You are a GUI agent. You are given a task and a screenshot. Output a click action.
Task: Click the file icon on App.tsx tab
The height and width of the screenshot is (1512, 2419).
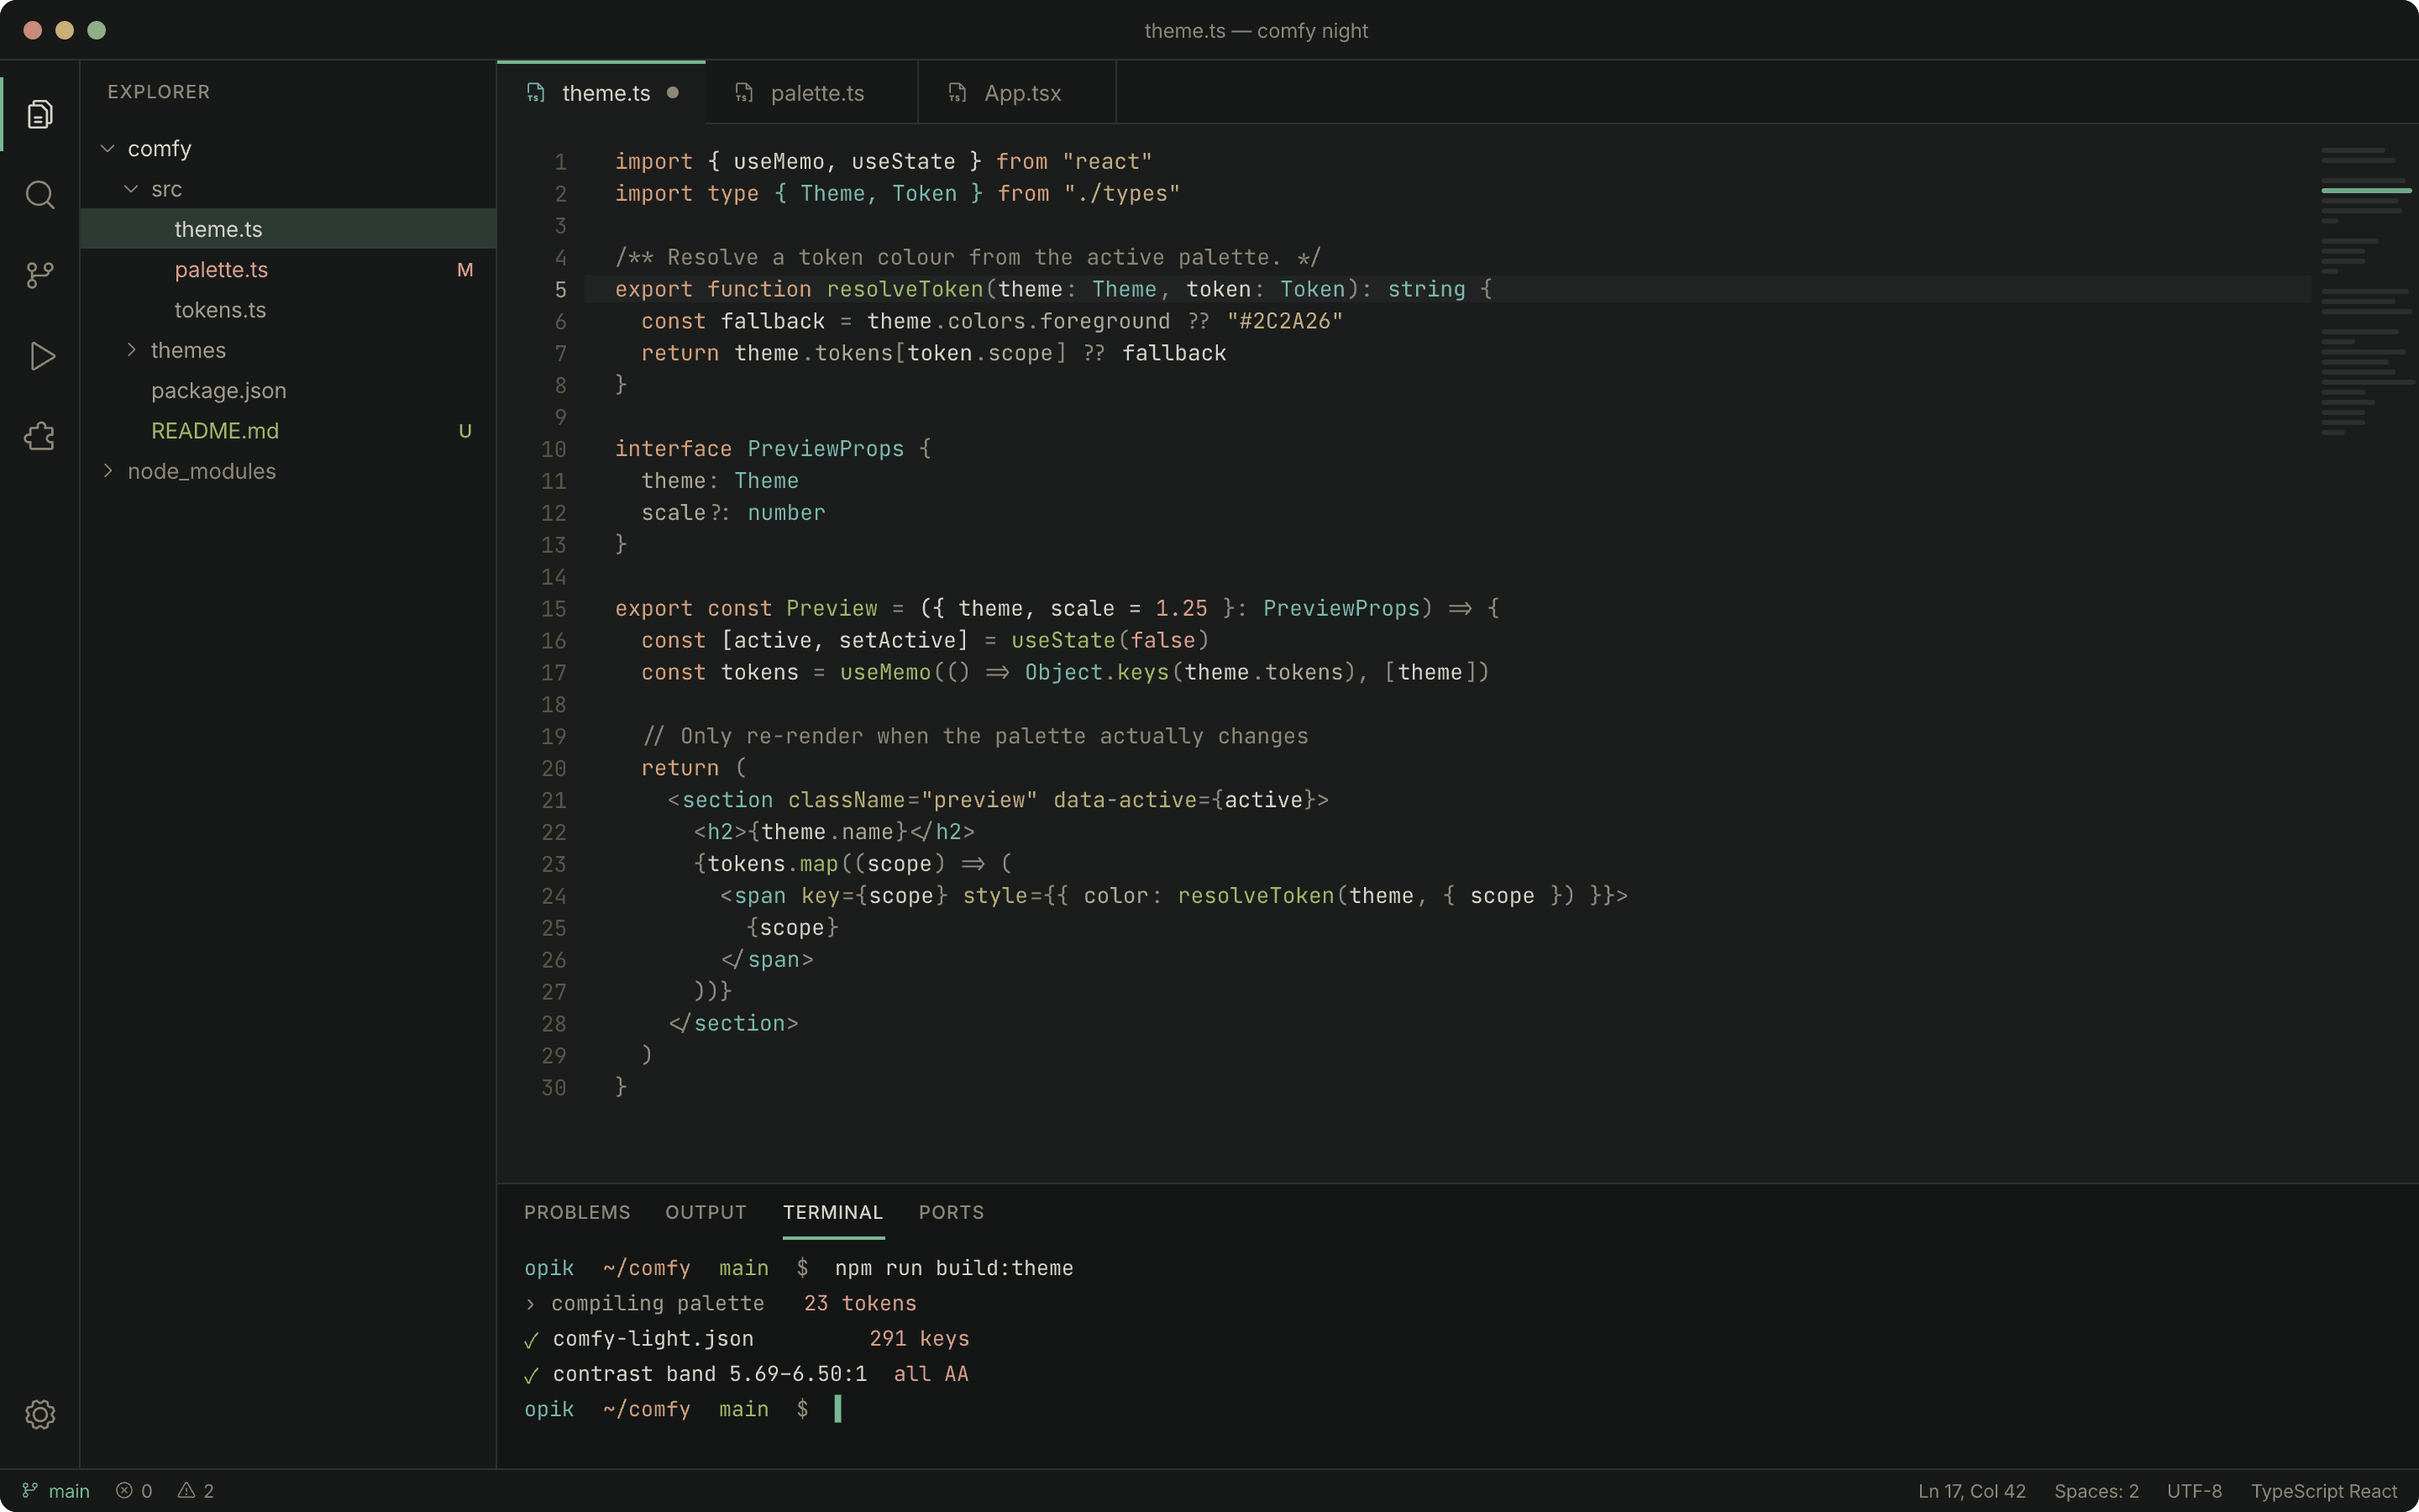point(957,93)
